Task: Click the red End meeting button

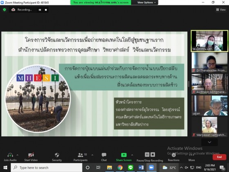Action: pyautogui.click(x=219, y=157)
